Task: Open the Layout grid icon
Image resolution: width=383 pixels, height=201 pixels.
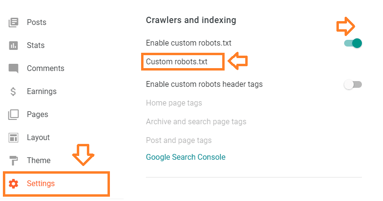Action: pos(13,138)
